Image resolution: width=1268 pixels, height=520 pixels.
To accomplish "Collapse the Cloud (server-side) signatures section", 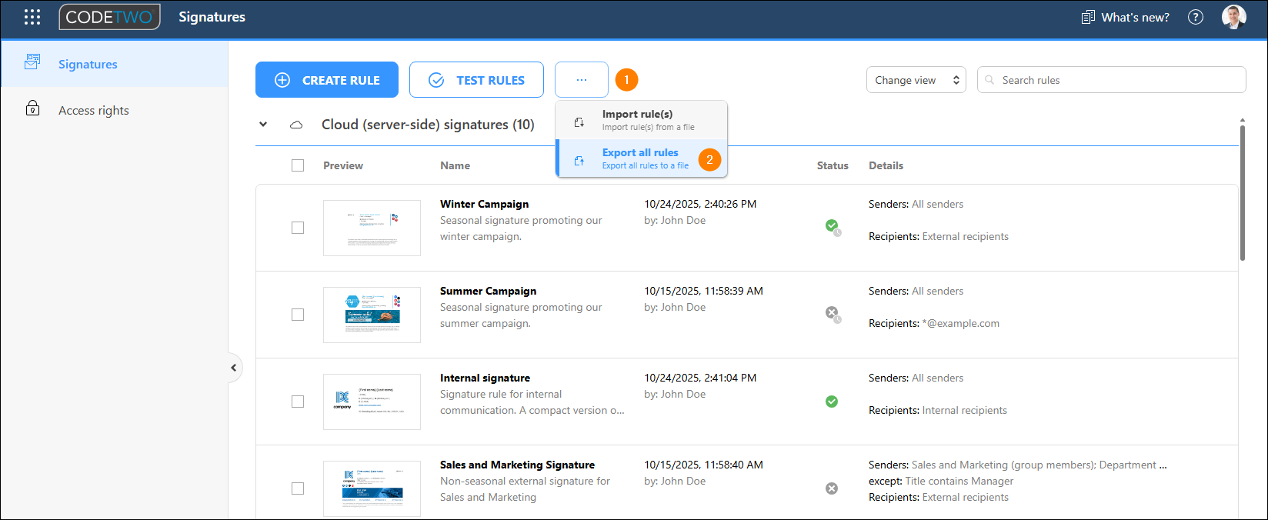I will coord(263,125).
